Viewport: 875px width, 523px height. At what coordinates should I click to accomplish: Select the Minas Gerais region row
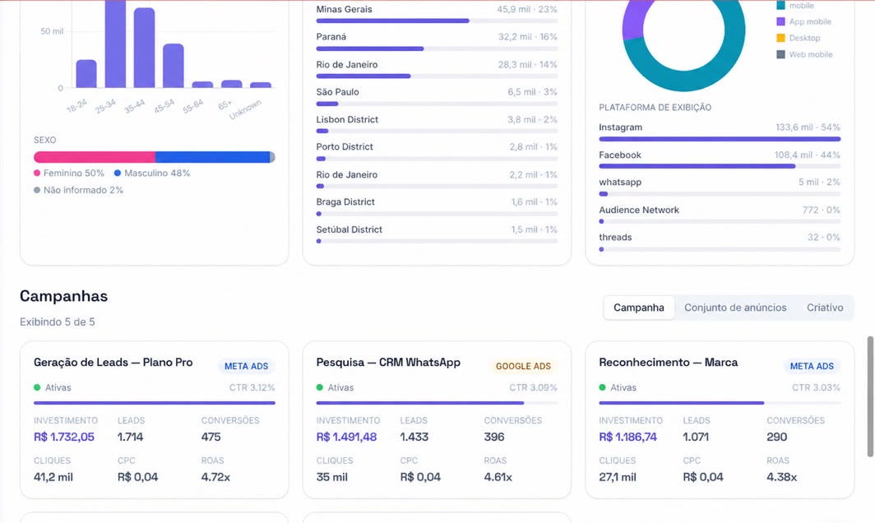point(437,15)
